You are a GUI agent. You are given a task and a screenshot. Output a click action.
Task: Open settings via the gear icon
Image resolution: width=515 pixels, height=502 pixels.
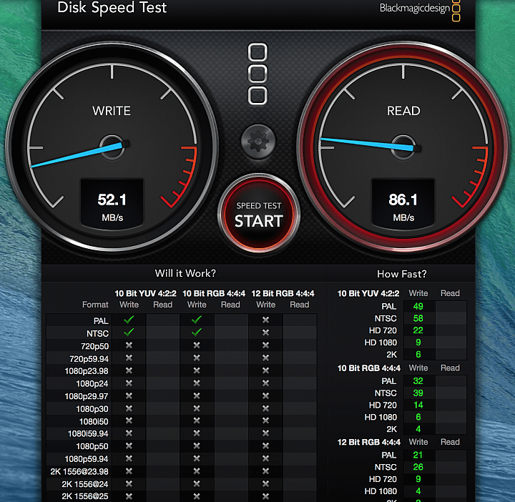click(x=258, y=142)
